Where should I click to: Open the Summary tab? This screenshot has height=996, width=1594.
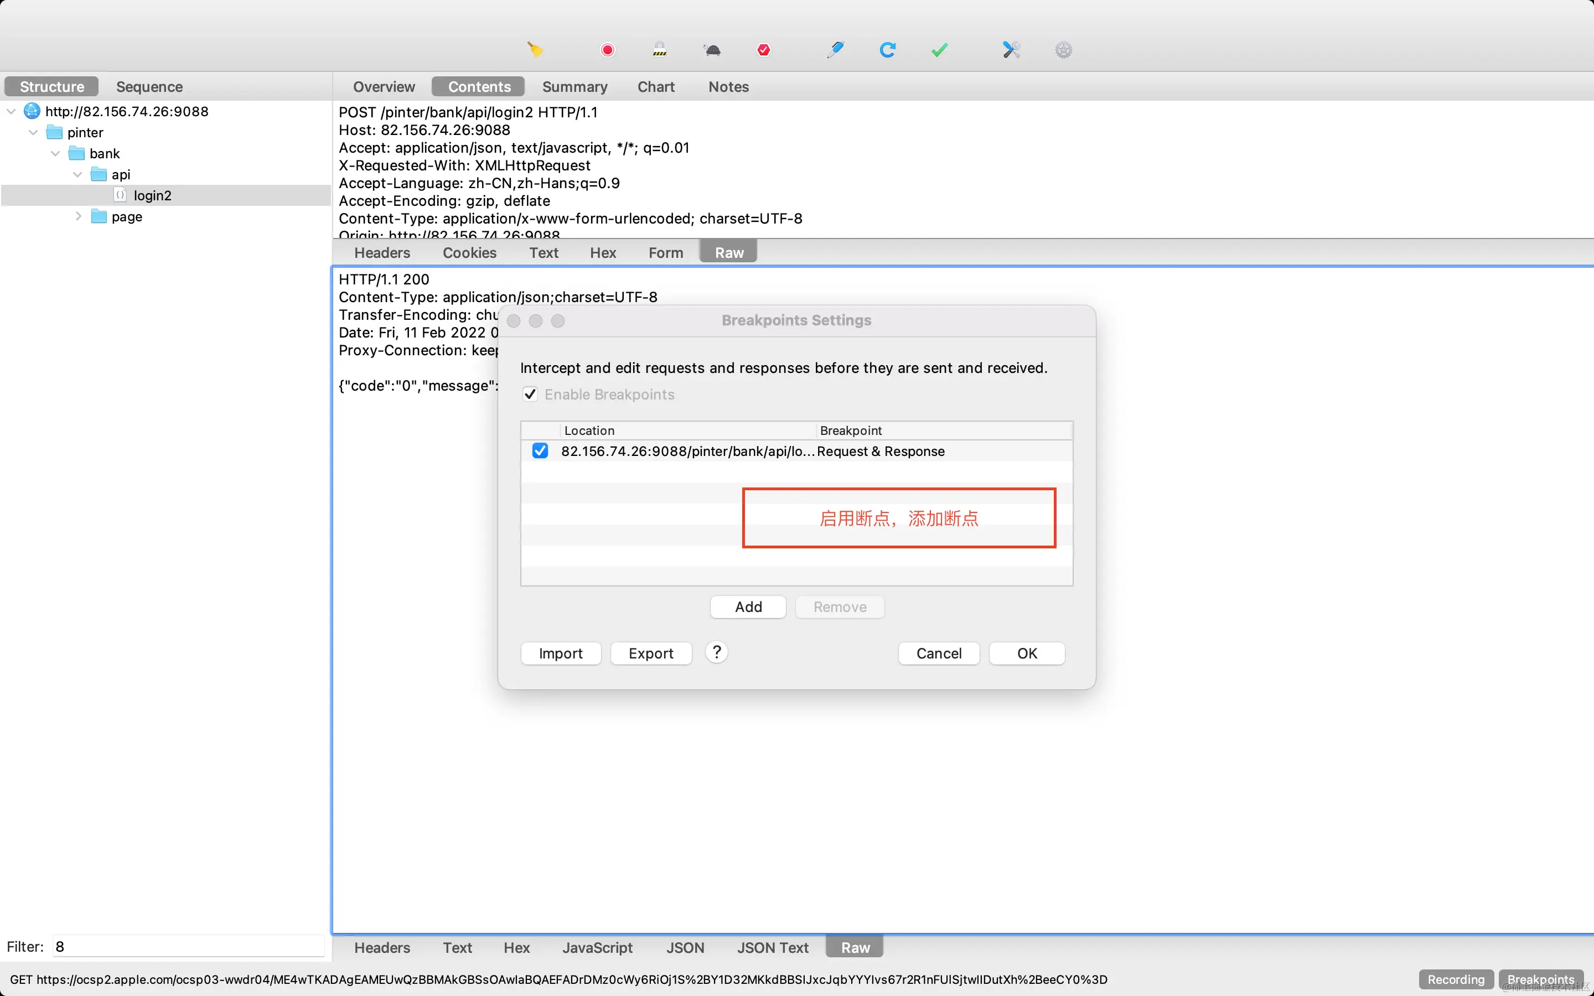coord(575,86)
